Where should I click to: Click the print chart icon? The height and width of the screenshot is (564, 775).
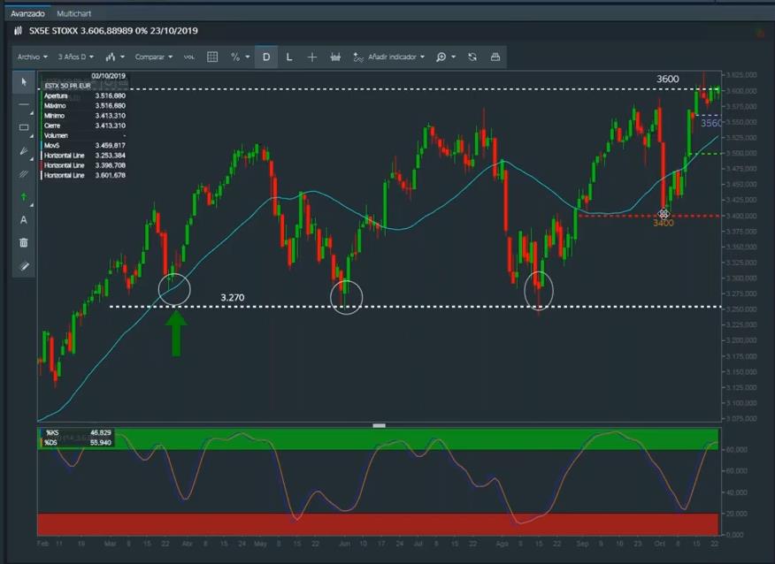495,57
